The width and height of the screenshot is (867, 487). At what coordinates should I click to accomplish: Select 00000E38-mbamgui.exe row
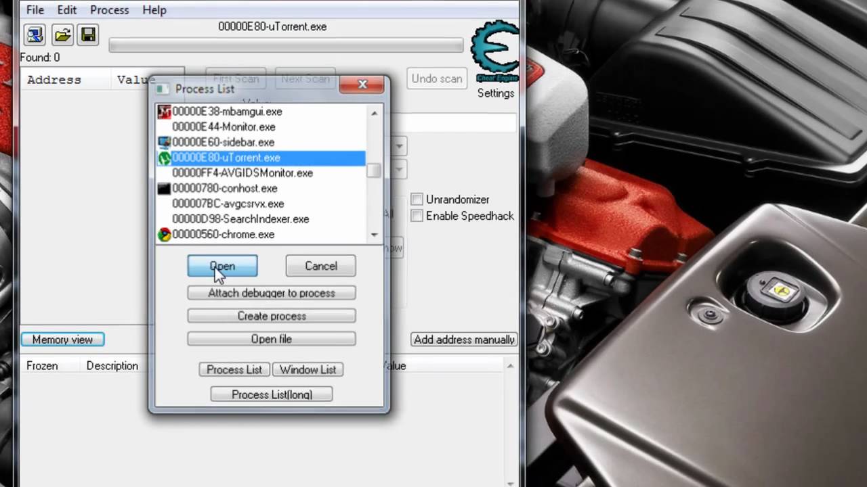(261, 112)
